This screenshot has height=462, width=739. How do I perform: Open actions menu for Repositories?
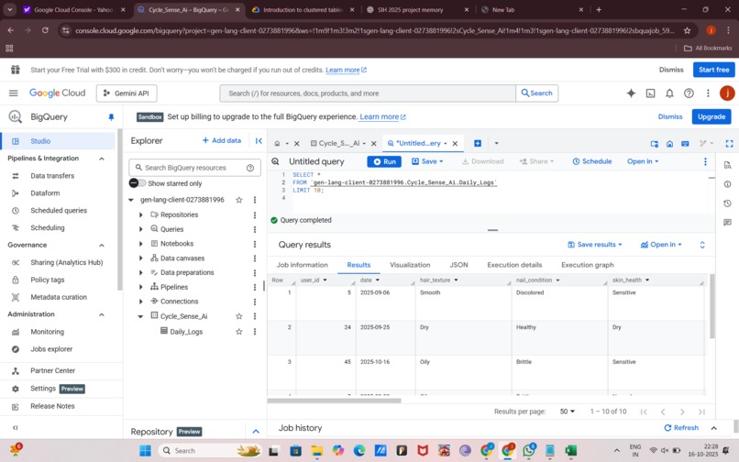(255, 215)
